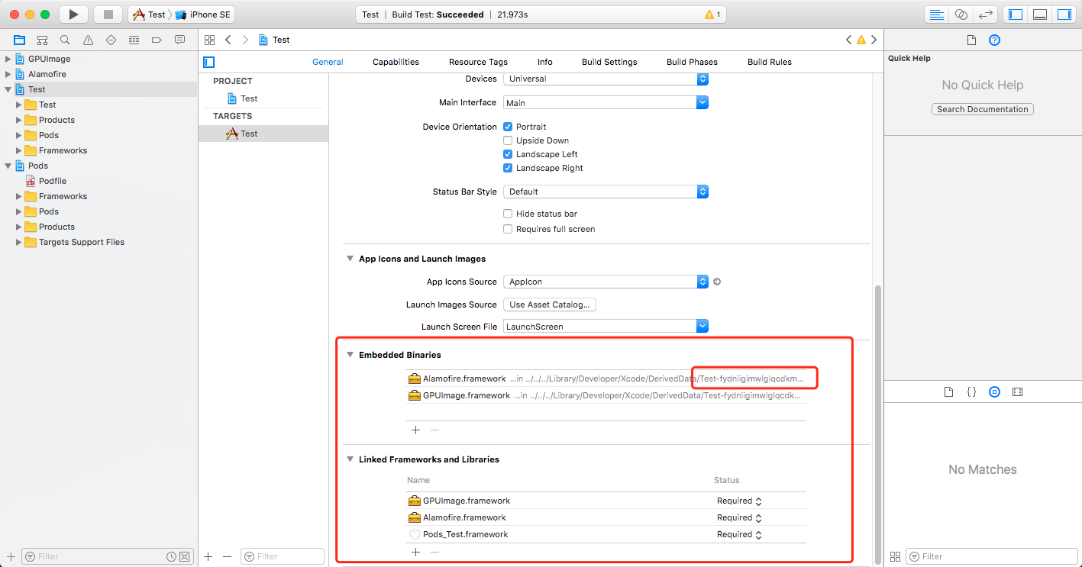Click Search Documentation button
The height and width of the screenshot is (567, 1082).
coord(983,109)
